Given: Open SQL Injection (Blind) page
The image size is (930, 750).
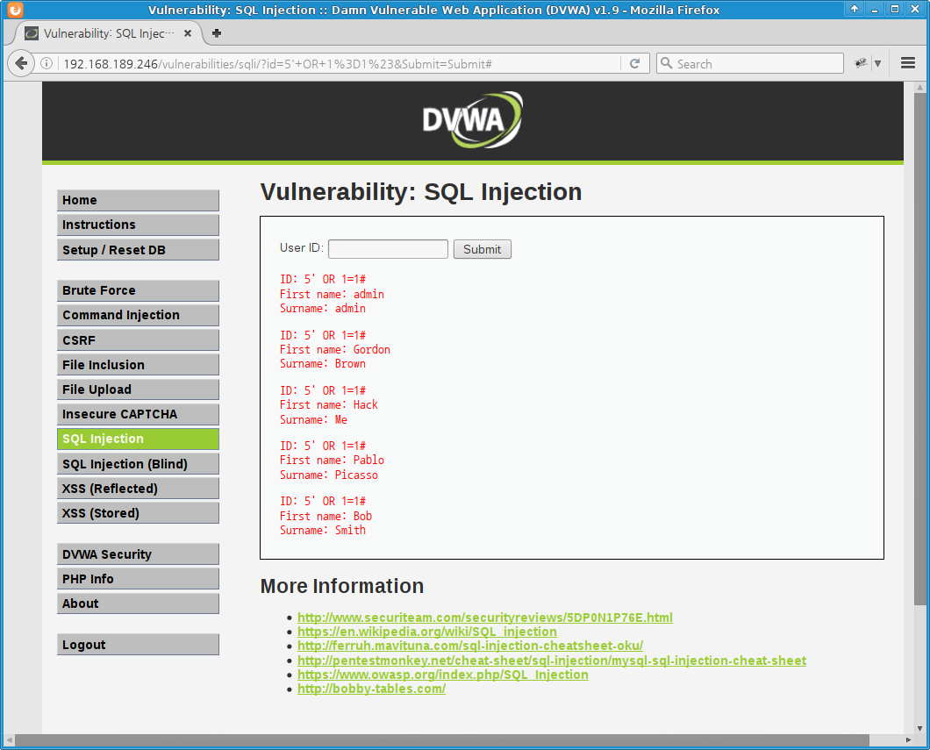Looking at the screenshot, I should (x=139, y=464).
